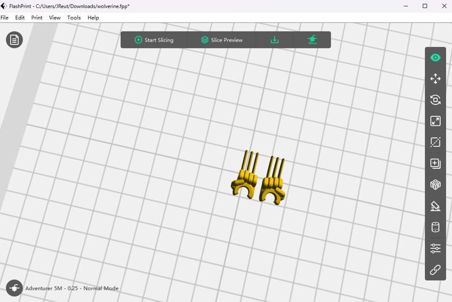
Task: Click the green download export icon
Action: tap(275, 40)
